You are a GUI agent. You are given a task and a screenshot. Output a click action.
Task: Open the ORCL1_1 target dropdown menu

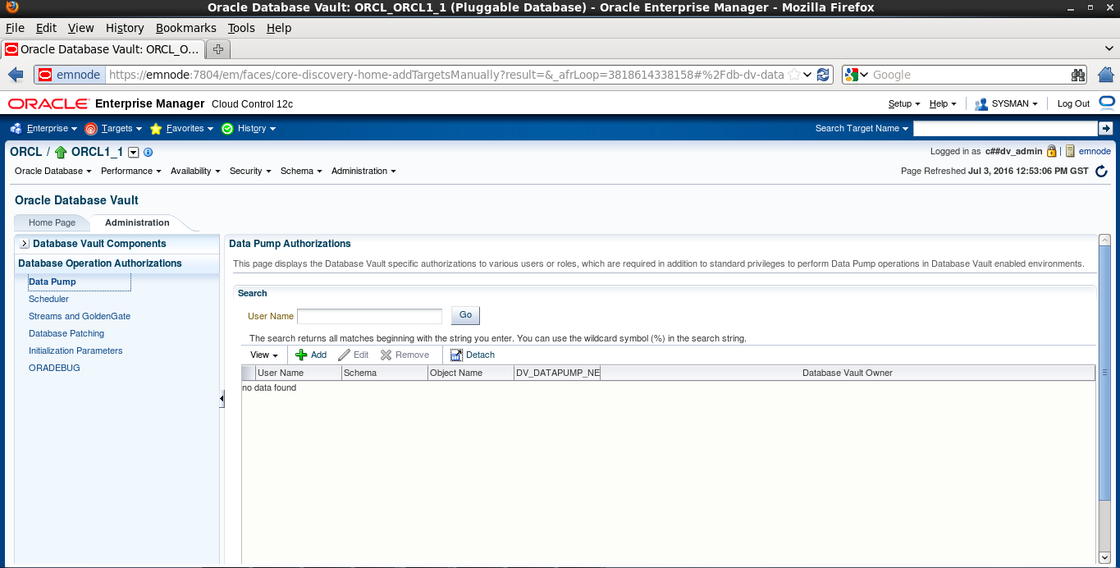pyautogui.click(x=134, y=153)
